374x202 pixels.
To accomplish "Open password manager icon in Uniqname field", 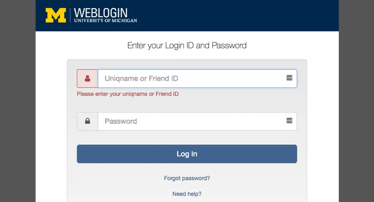I will click(x=289, y=78).
